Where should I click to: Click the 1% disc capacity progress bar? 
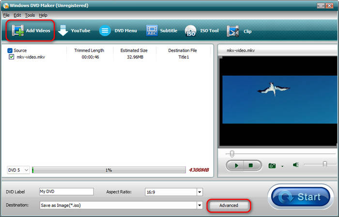click(x=109, y=170)
